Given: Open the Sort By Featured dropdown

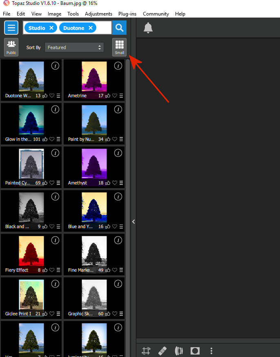Looking at the screenshot, I should point(74,47).
